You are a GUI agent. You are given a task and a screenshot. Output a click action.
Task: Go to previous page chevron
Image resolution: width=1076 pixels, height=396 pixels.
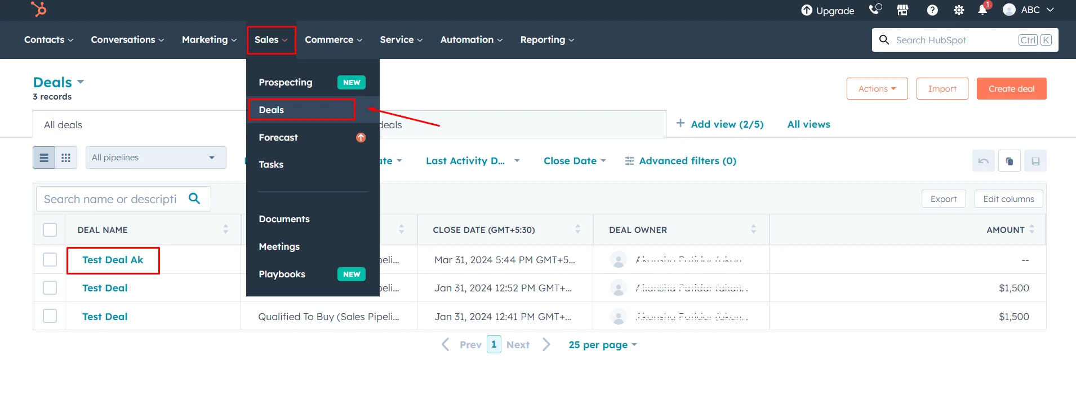[x=445, y=344]
